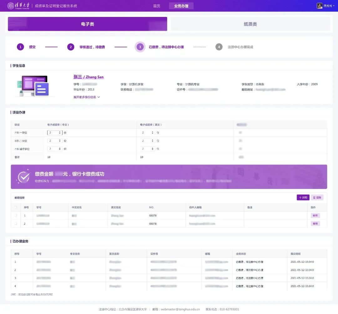
Task: Check the checkbox for mailbox row 2
Action: (16, 224)
